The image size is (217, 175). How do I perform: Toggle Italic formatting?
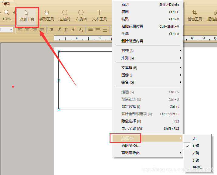click(x=59, y=30)
